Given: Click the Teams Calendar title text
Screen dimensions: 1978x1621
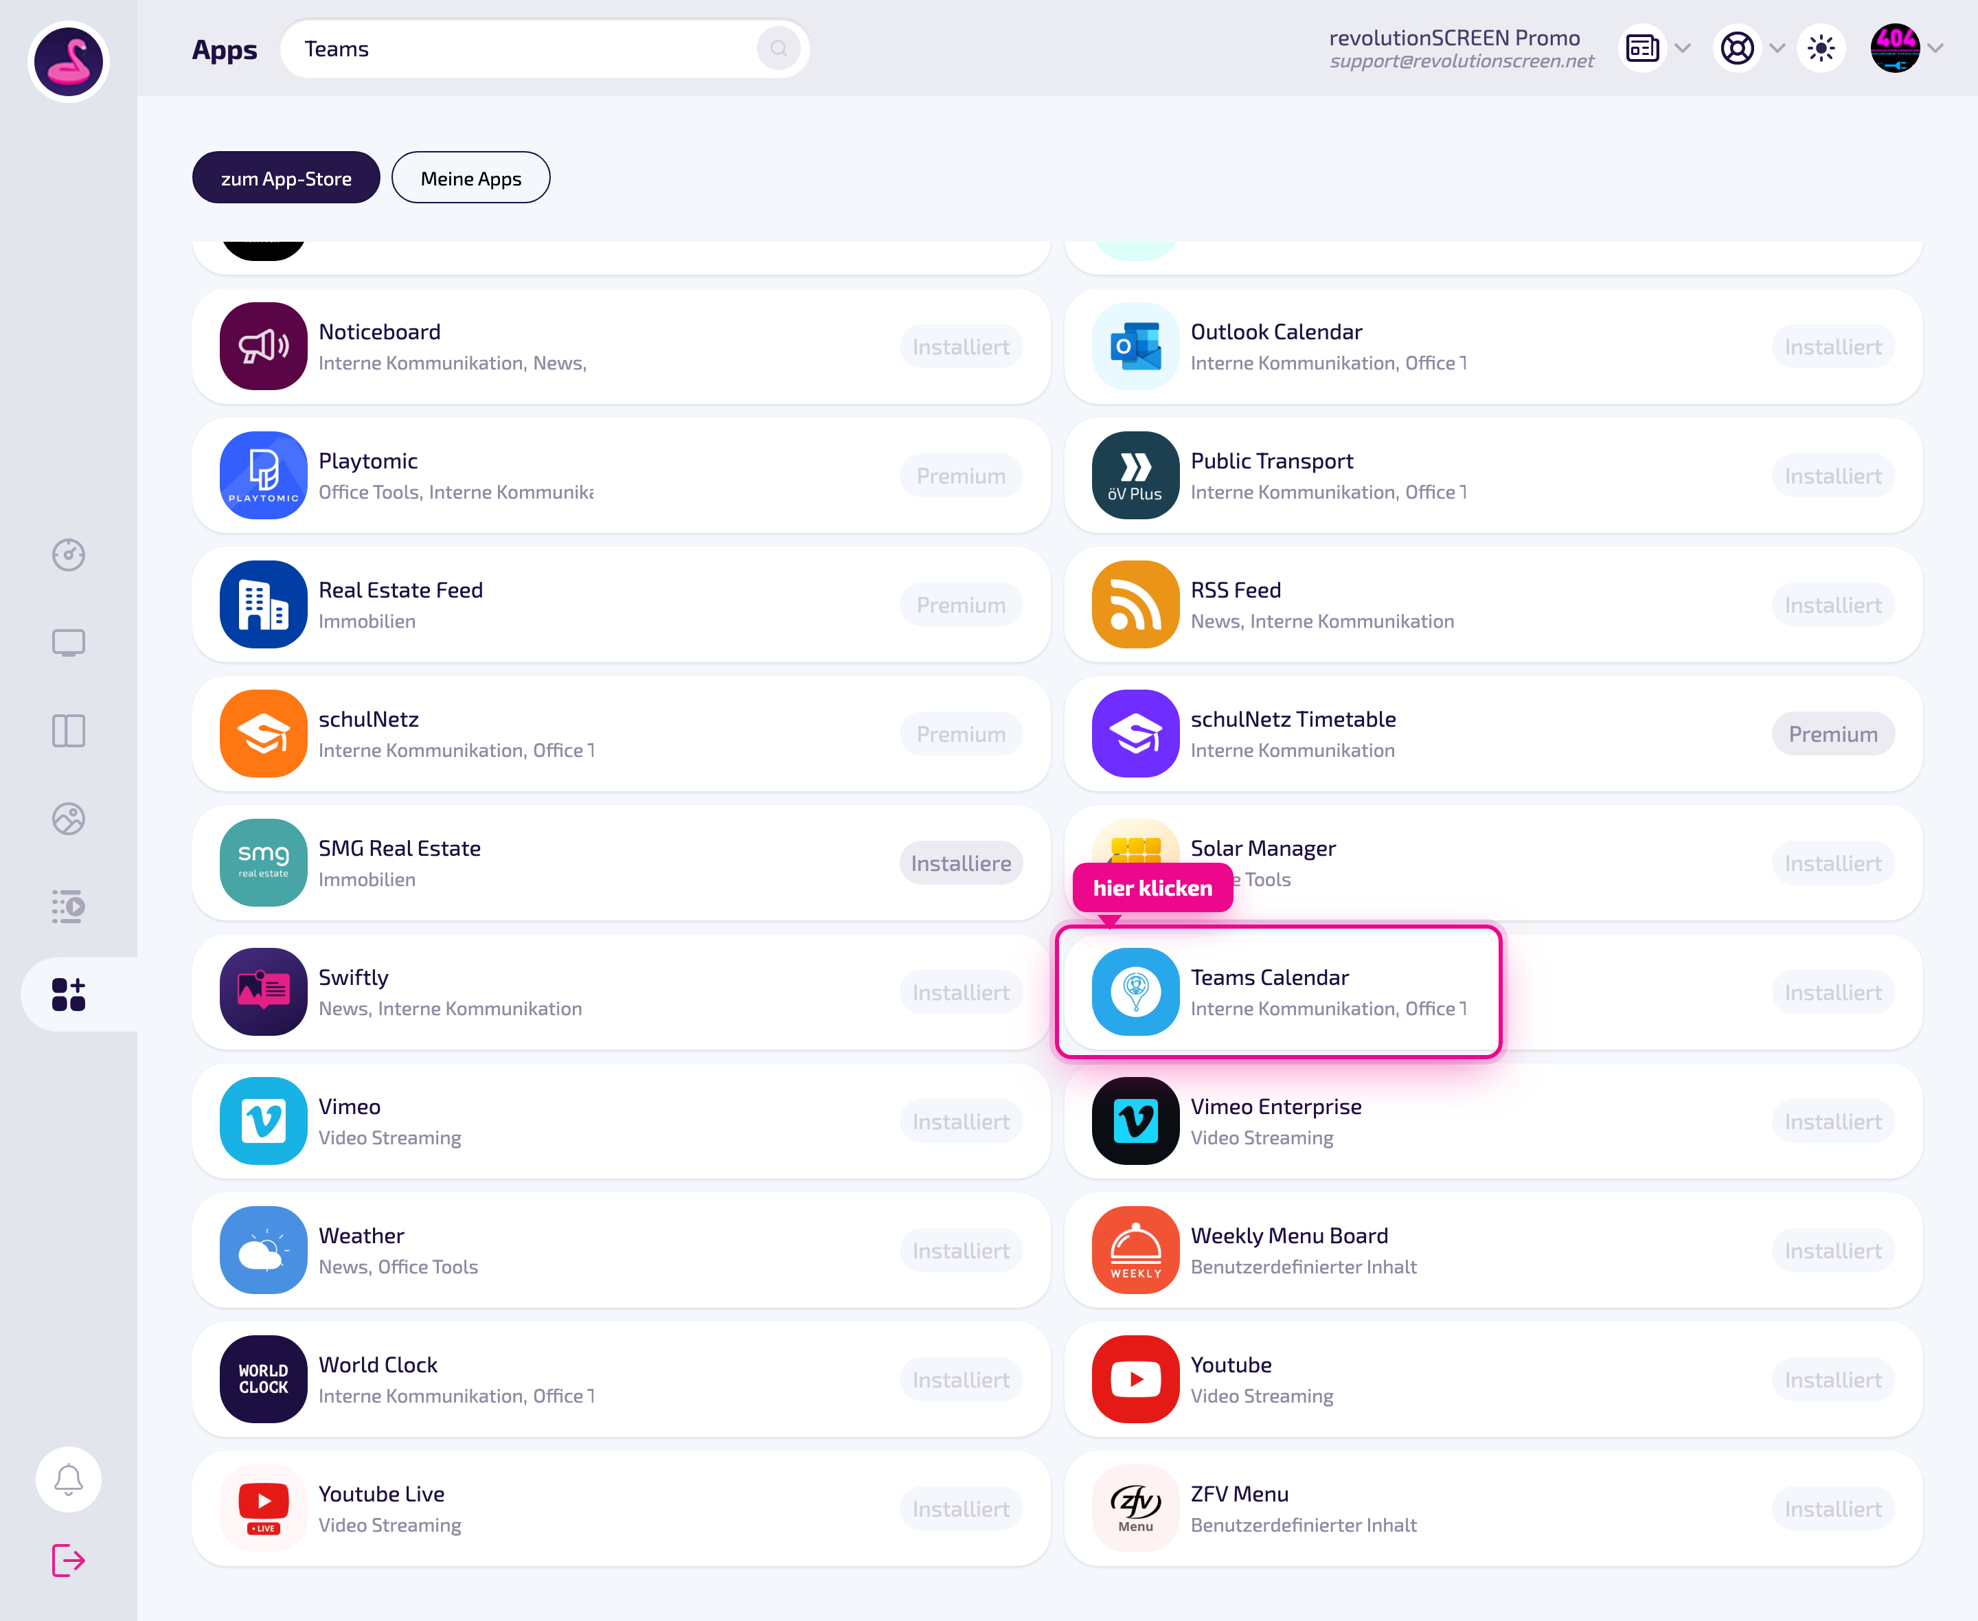Looking at the screenshot, I should point(1269,977).
